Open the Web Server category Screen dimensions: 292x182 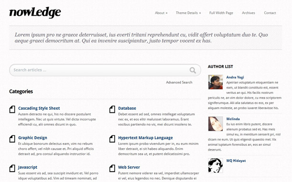point(129,167)
